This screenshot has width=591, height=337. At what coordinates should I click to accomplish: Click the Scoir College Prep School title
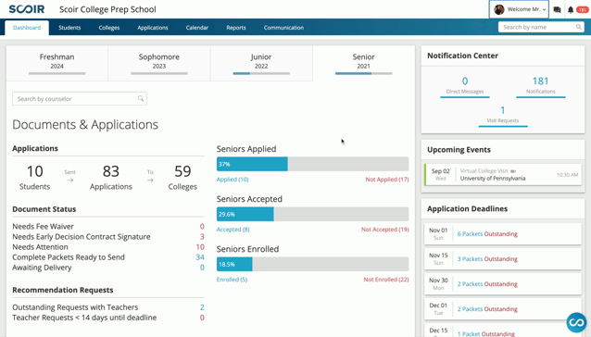pyautogui.click(x=107, y=9)
